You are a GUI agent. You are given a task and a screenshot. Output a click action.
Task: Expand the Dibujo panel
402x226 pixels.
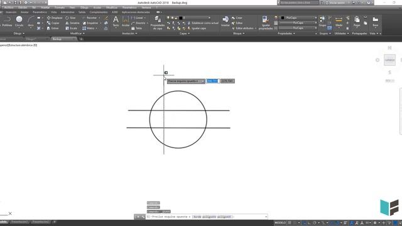[x=19, y=33]
